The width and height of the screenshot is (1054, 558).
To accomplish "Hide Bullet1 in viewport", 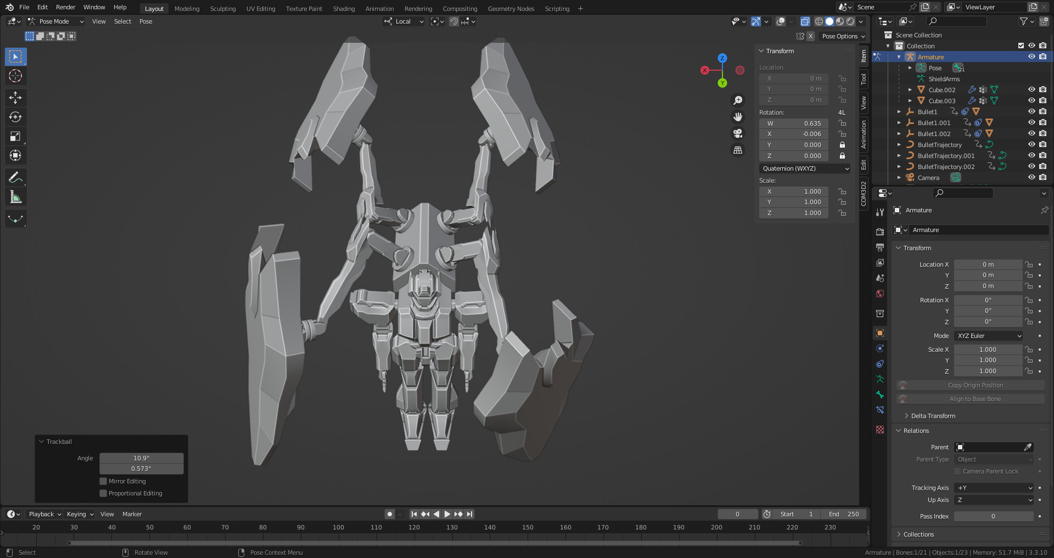I will click(1031, 111).
